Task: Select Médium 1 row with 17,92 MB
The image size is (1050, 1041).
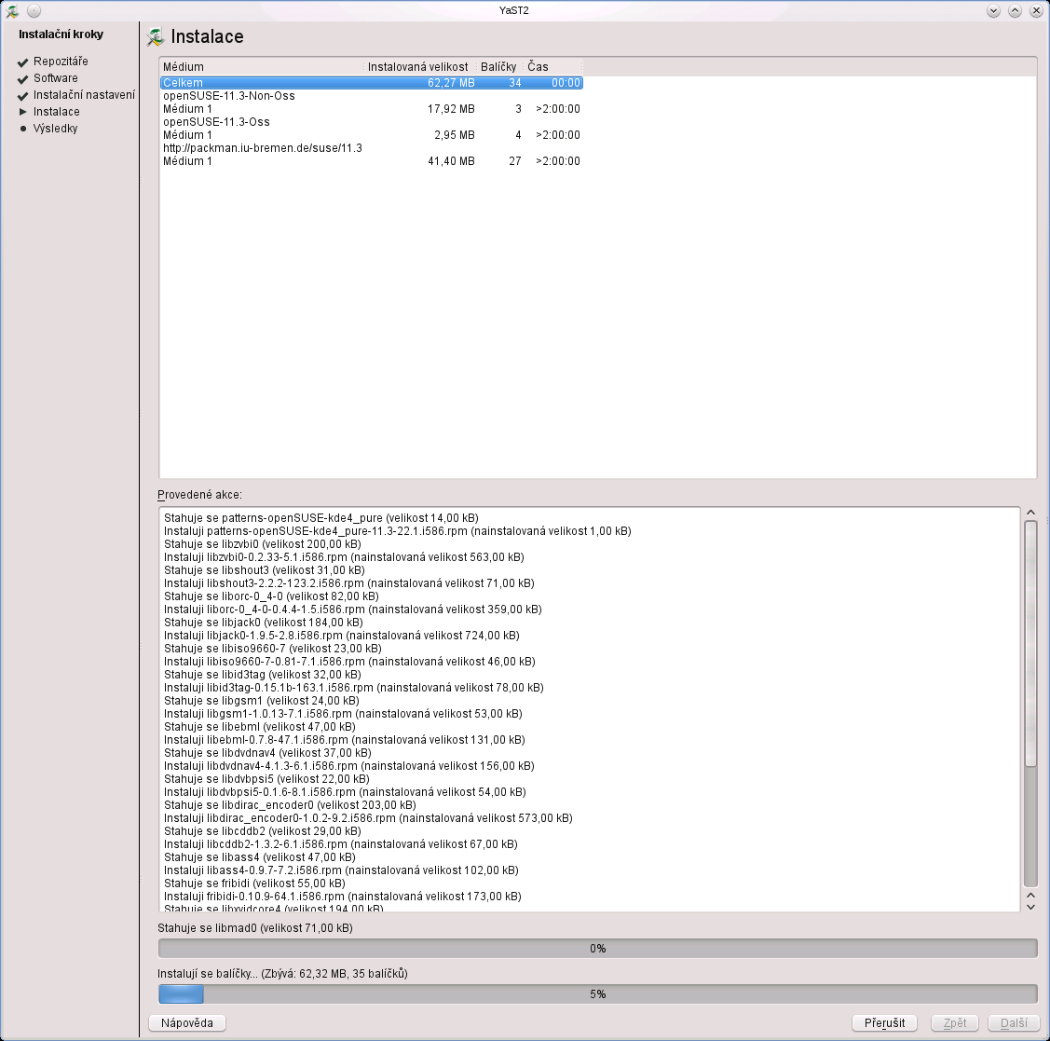Action: pyautogui.click(x=372, y=109)
